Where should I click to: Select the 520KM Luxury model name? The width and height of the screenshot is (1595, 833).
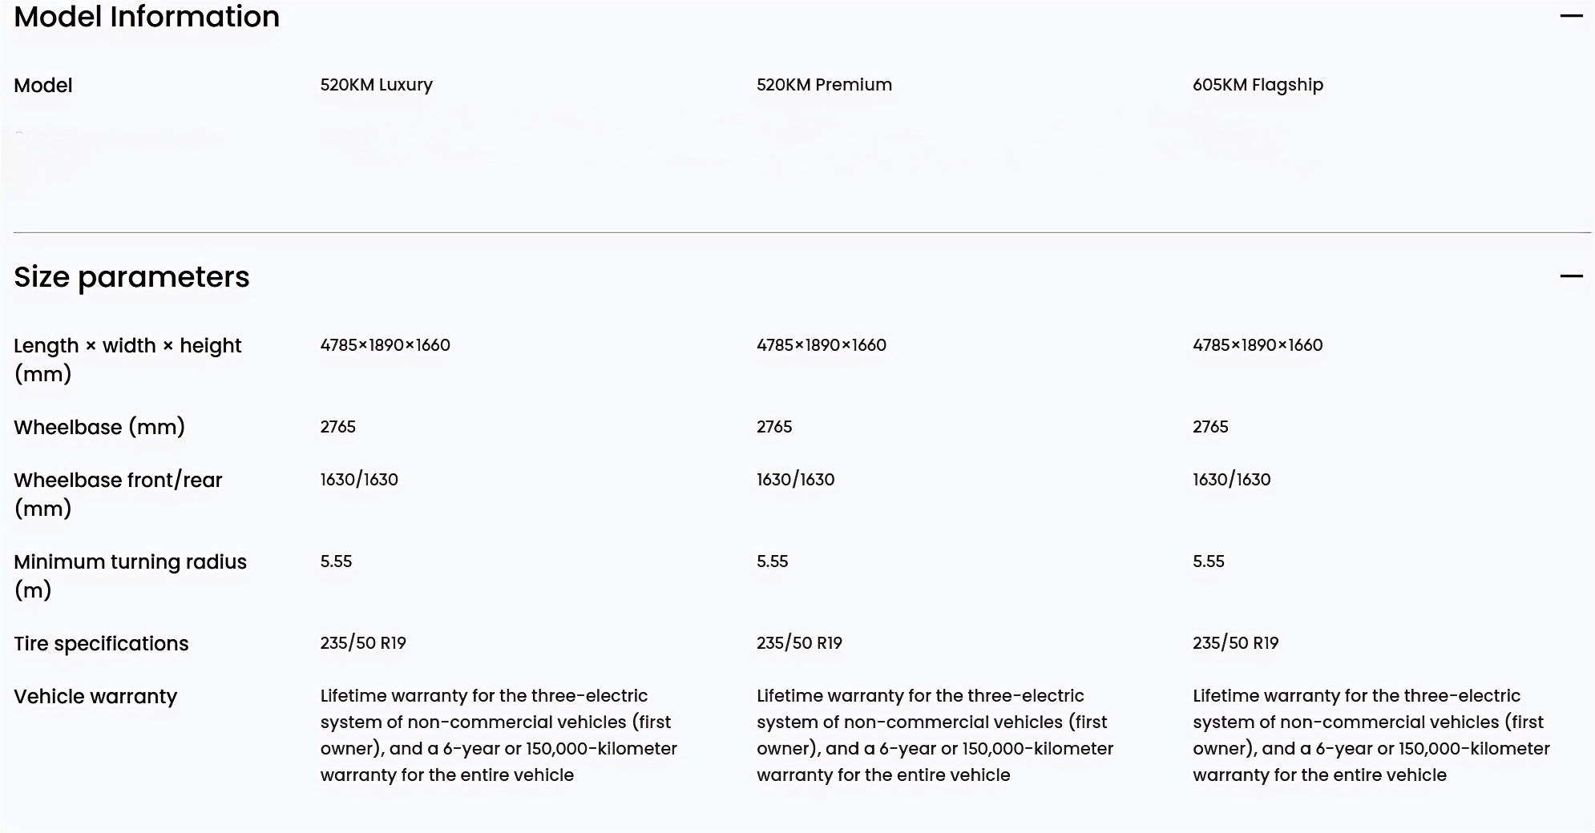point(376,85)
